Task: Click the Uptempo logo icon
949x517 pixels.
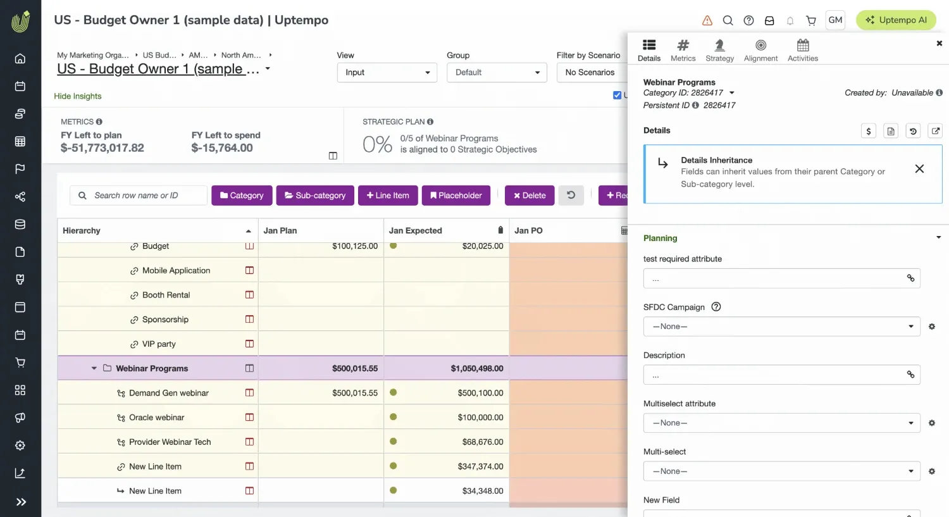Action: point(20,22)
